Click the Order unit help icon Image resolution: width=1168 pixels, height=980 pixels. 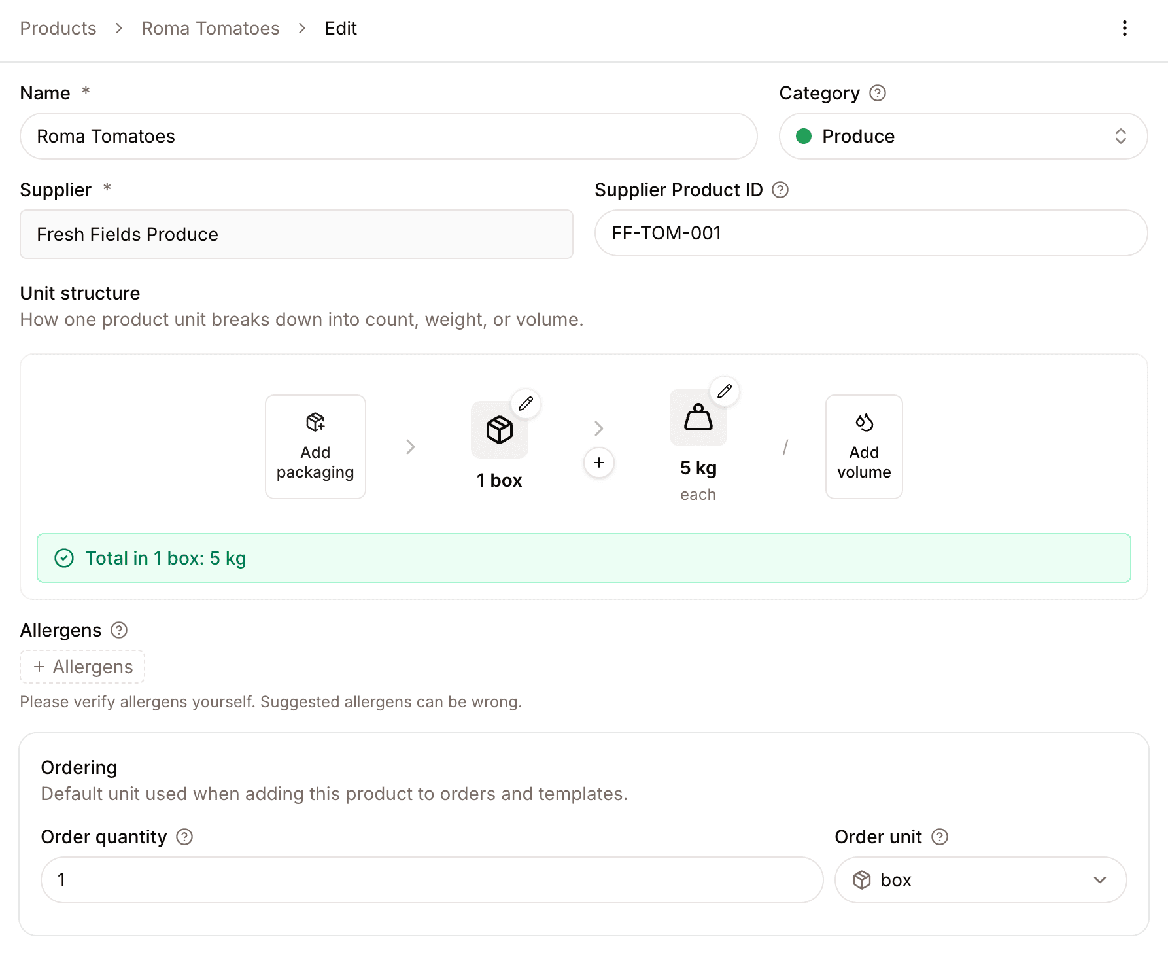(x=940, y=837)
